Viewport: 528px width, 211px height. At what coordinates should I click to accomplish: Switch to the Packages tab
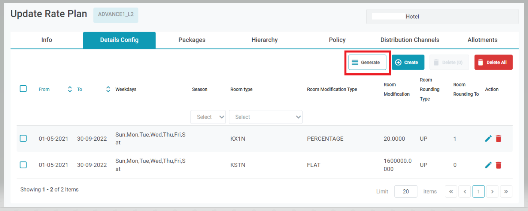click(x=192, y=40)
